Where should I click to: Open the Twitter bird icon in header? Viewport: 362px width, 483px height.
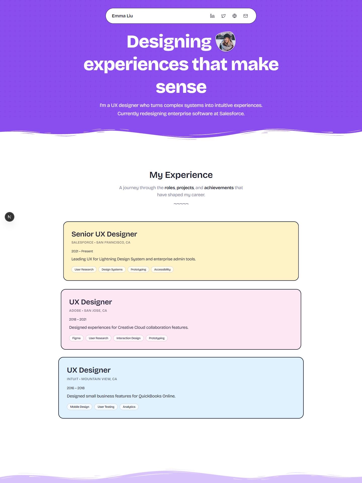click(x=223, y=16)
